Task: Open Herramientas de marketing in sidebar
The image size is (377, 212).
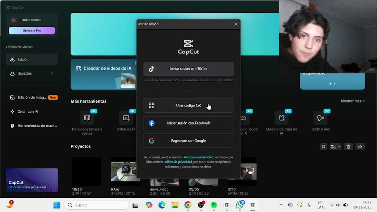Action: pyautogui.click(x=32, y=126)
